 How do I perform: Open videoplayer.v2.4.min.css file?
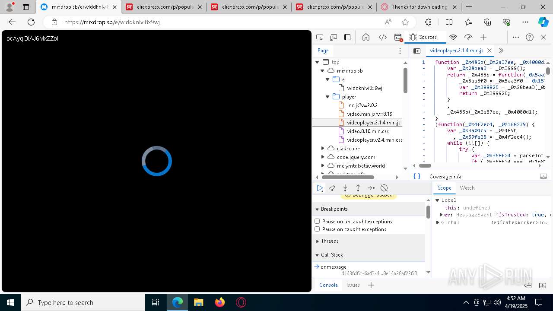(x=375, y=140)
